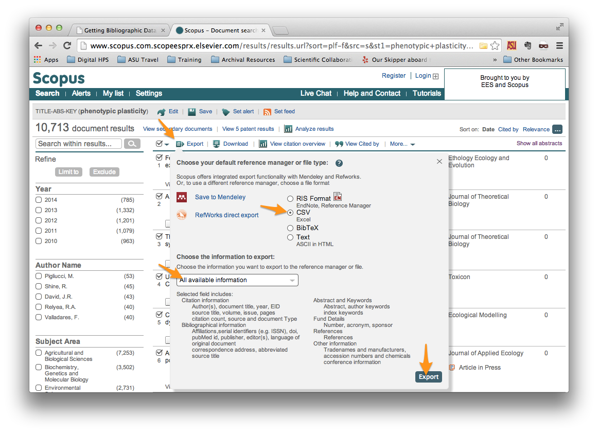Click the ASU extension icon
Screen dimensions: 598x433
coord(512,46)
